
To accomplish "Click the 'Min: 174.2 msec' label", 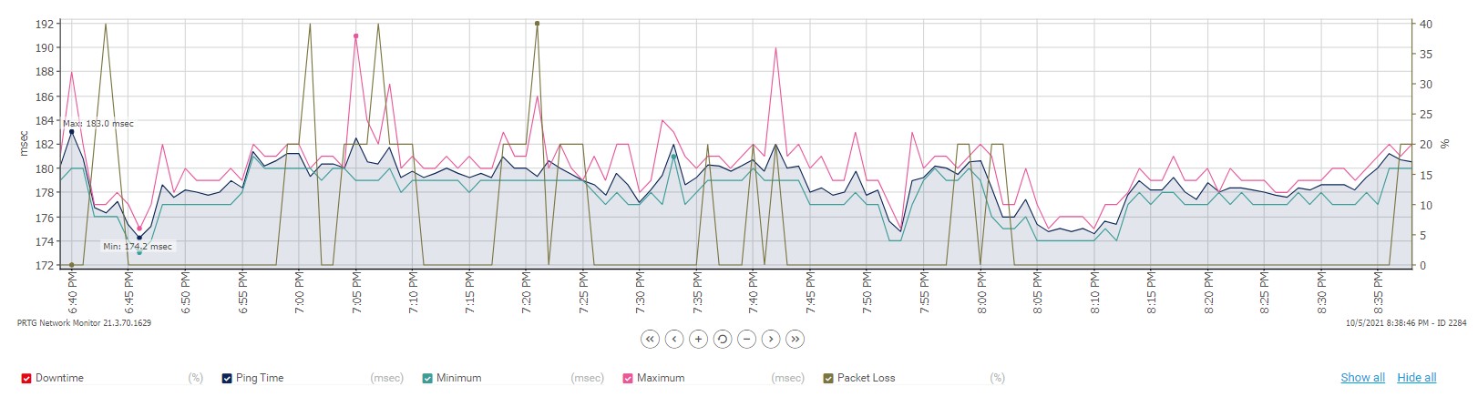I will [138, 247].
